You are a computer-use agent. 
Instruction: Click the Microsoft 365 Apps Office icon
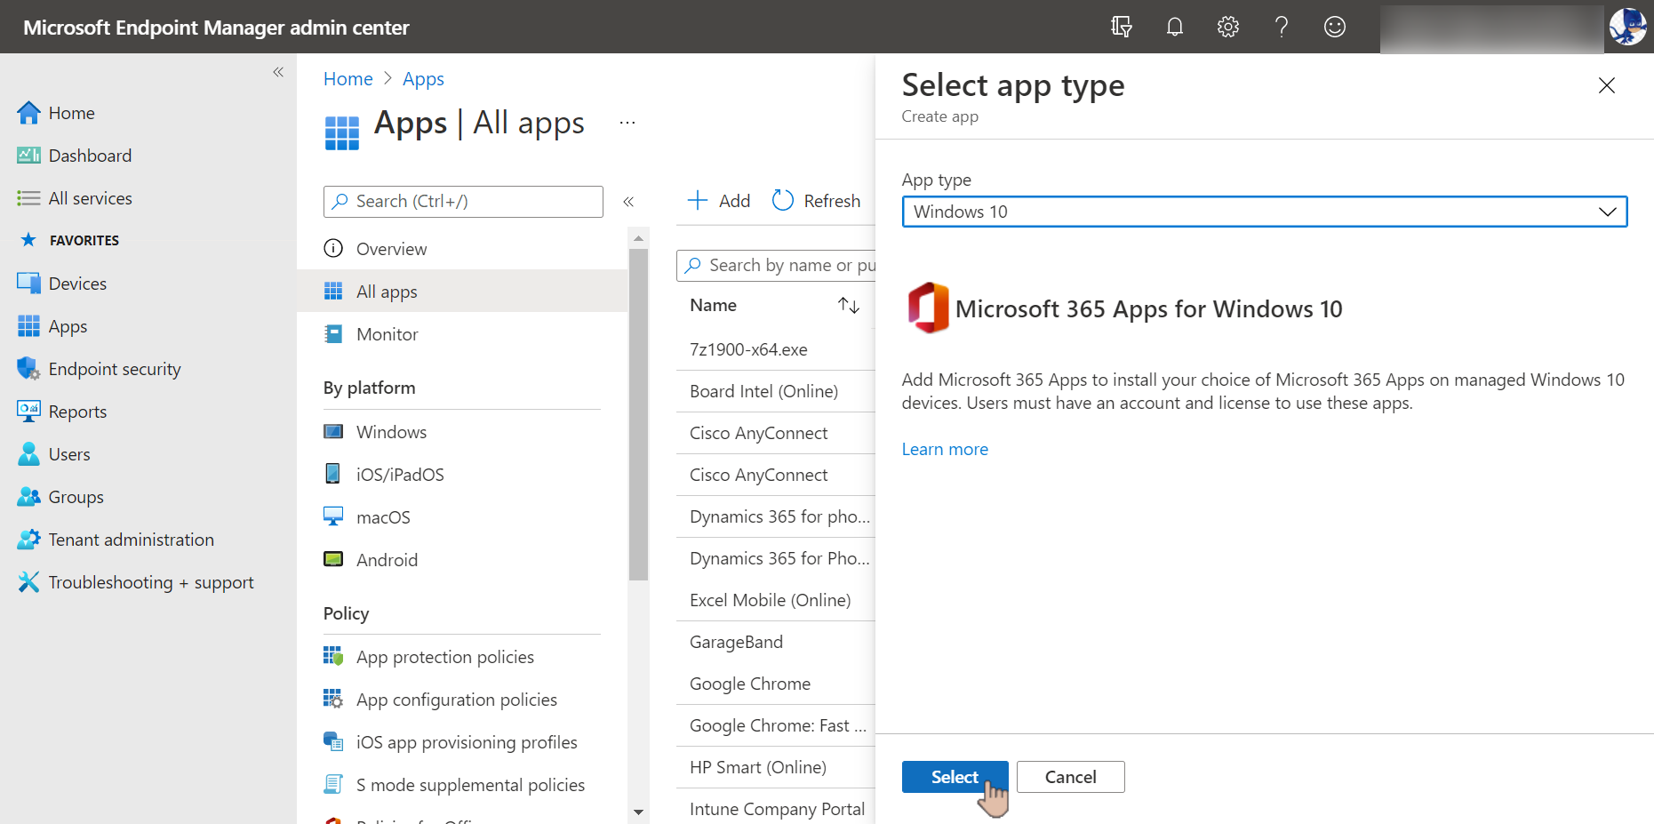click(x=927, y=308)
